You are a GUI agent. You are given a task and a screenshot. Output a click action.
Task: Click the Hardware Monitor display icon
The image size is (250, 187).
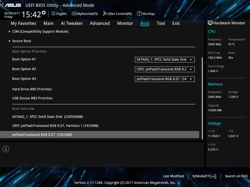click(210, 23)
